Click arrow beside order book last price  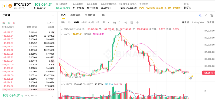click(53, 96)
